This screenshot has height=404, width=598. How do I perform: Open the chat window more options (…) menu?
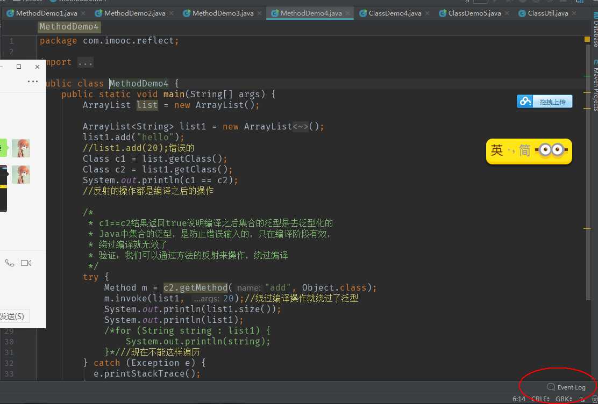point(33,81)
